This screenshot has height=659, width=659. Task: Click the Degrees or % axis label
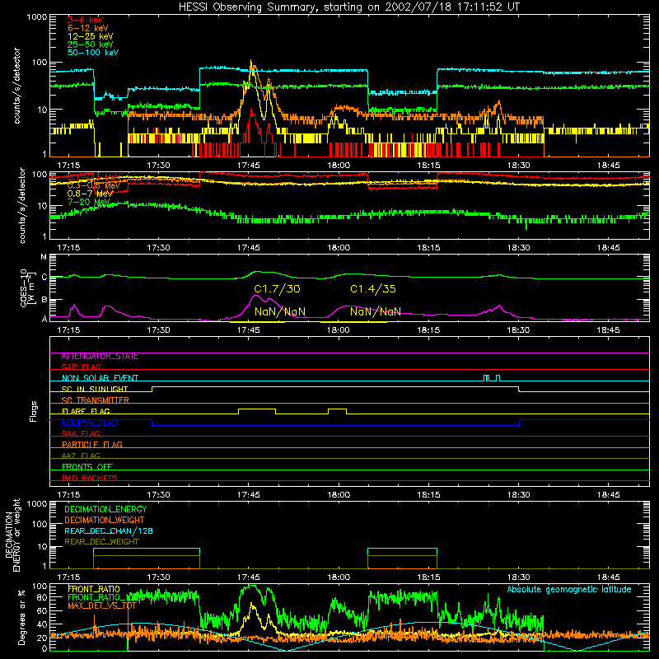[x=21, y=617]
